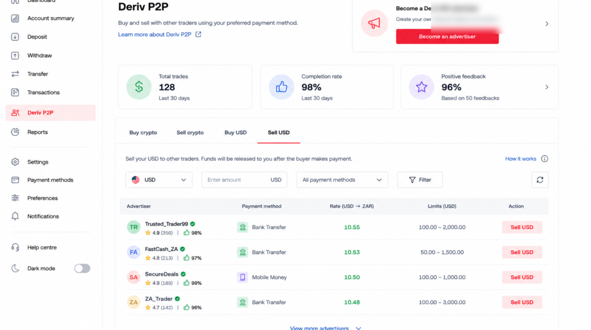Click the limits 50.00 – 1,500.00
Image resolution: width=591 pixels, height=330 pixels.
click(442, 252)
